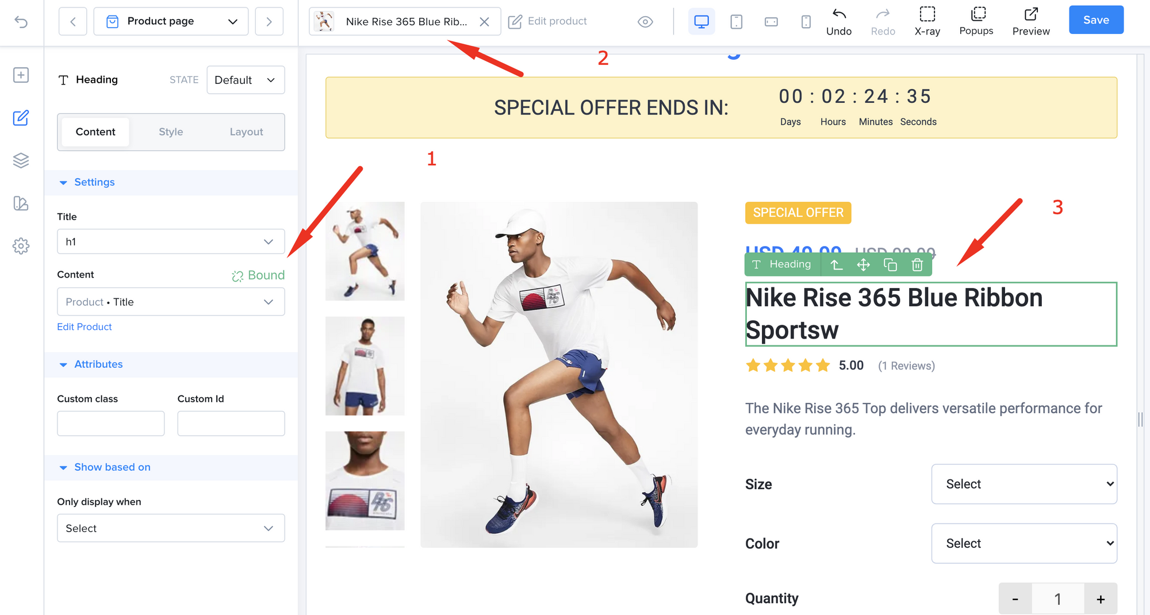Screen dimensions: 1150x615
Task: Delete the Heading element
Action: coord(917,264)
